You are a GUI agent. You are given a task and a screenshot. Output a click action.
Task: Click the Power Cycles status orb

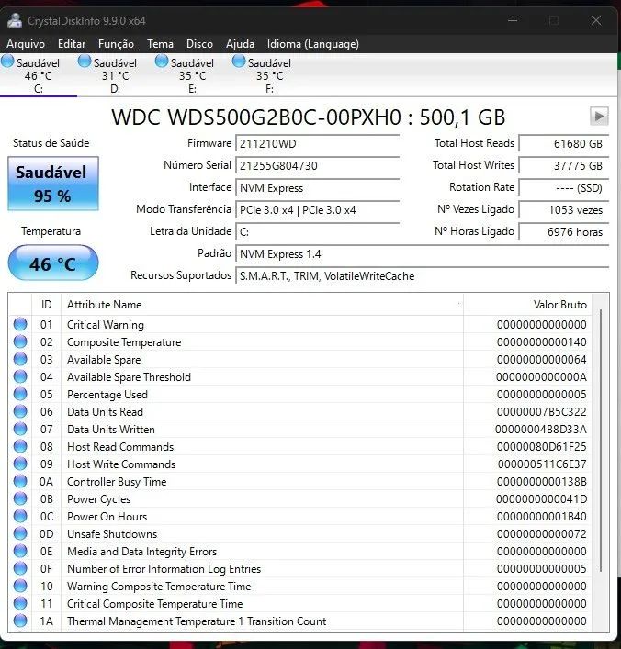click(20, 498)
